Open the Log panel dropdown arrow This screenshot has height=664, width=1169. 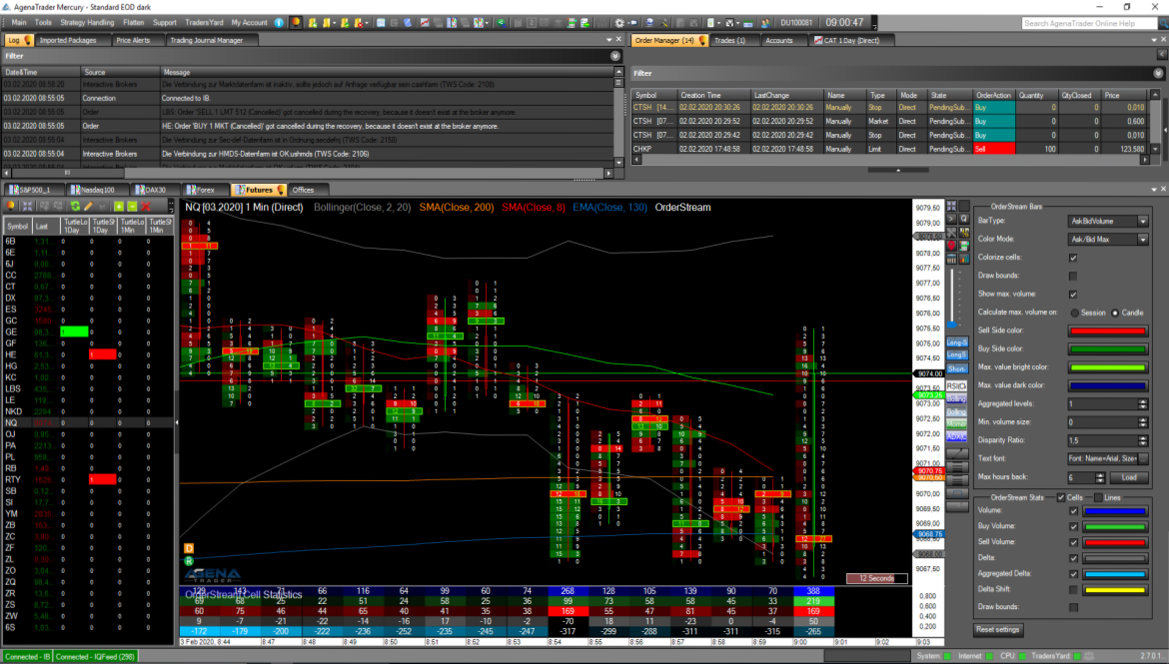(x=609, y=40)
